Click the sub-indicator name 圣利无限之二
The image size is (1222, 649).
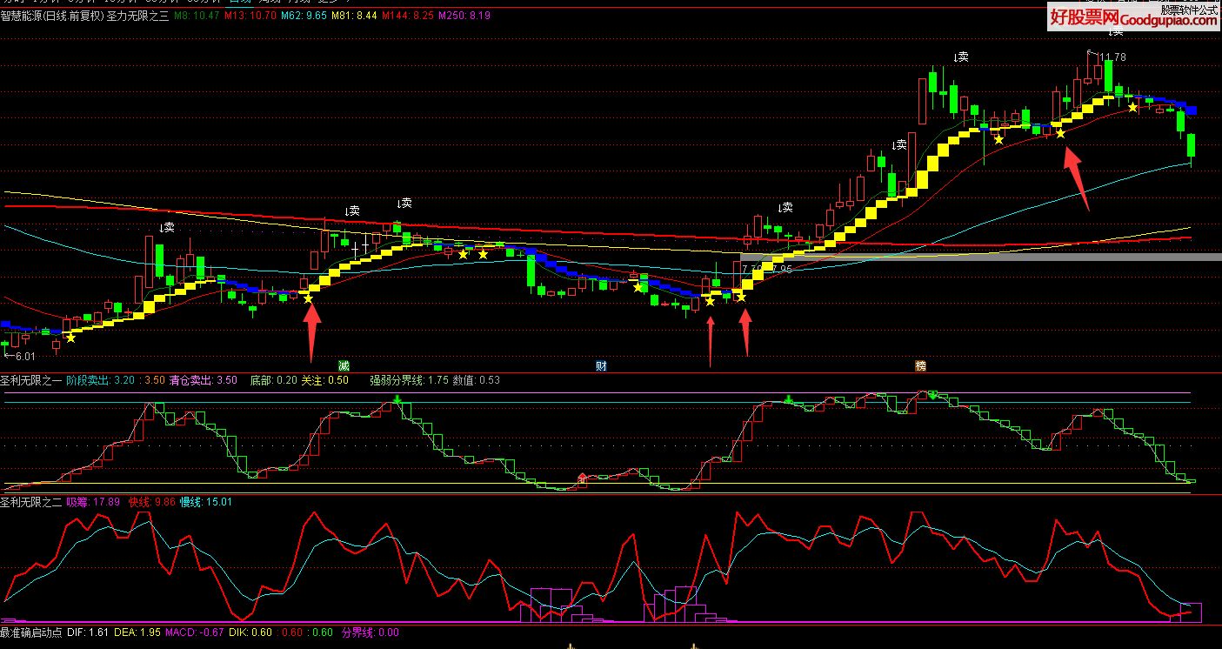(30, 501)
